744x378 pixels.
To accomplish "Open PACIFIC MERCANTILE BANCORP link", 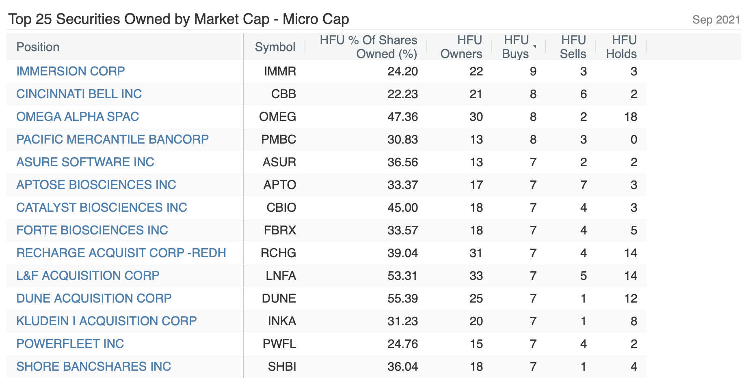I will coord(112,140).
